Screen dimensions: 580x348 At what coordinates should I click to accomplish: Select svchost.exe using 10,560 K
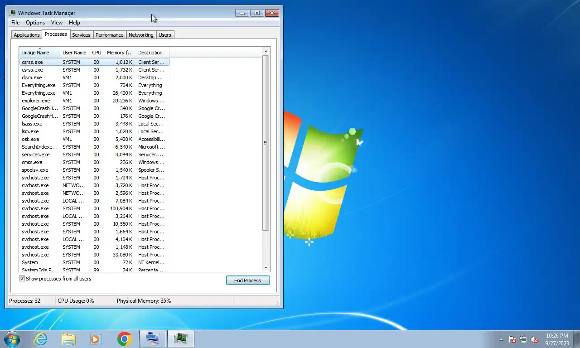click(x=94, y=224)
